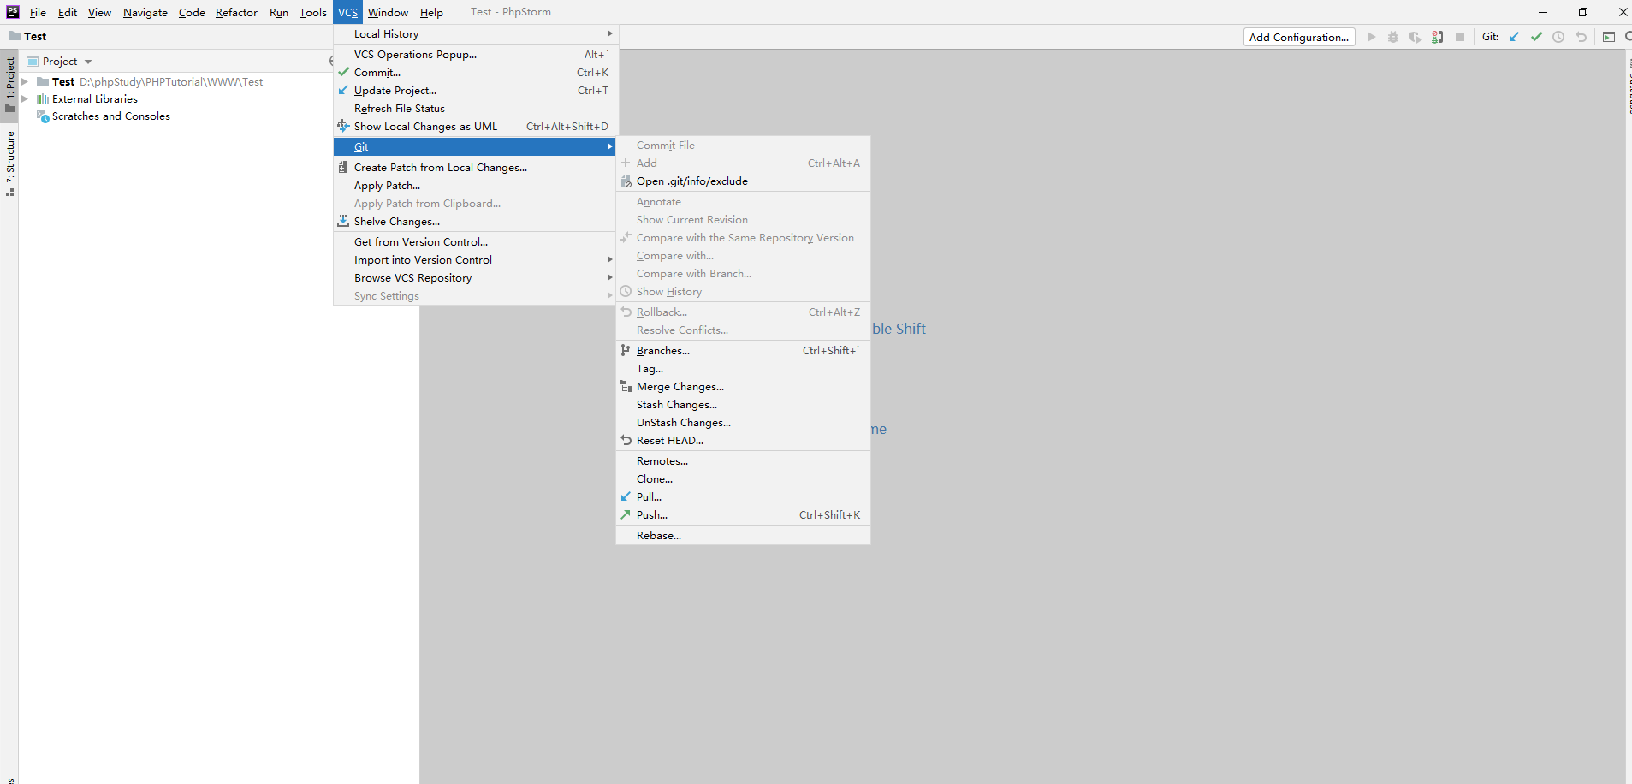This screenshot has width=1632, height=784.
Task: Click Git Rollback arrow toolbar icon
Action: click(x=1581, y=37)
